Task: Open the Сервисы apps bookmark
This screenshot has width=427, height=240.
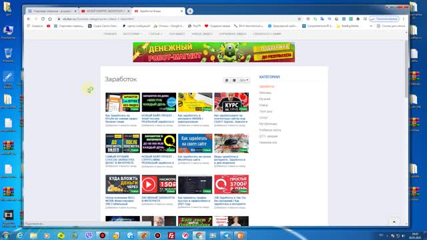Action: click(x=35, y=26)
